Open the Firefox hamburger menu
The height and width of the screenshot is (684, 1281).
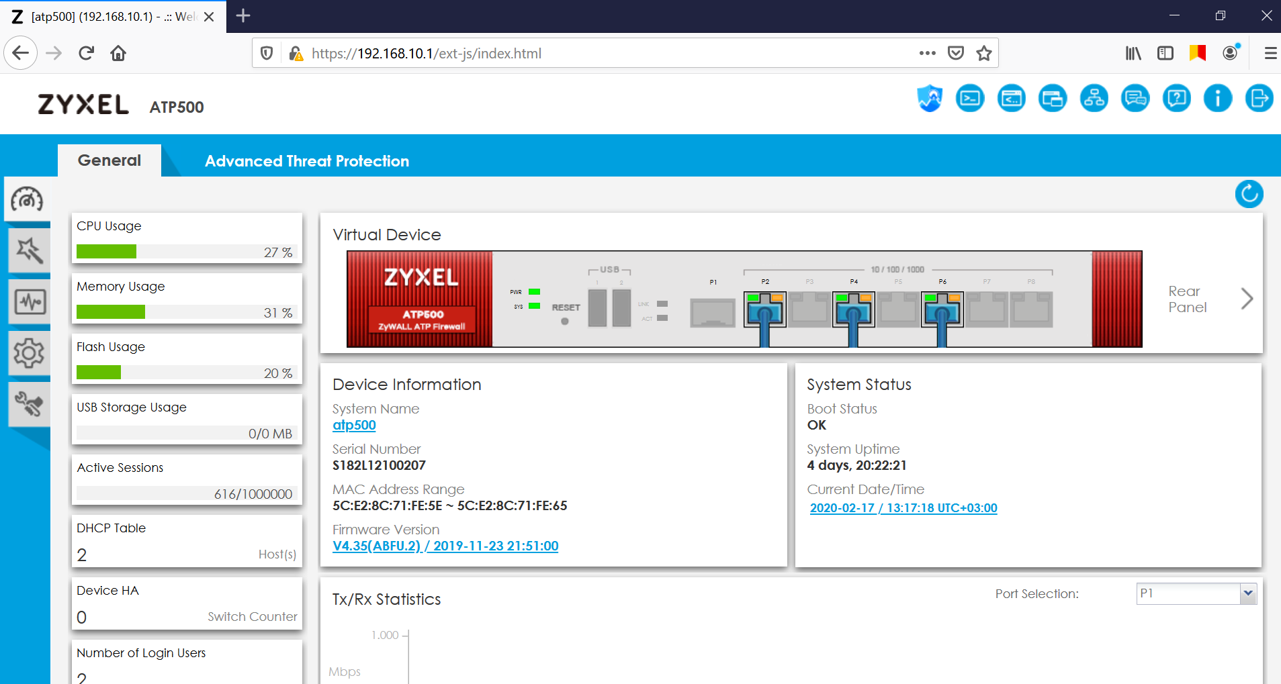pyautogui.click(x=1270, y=53)
